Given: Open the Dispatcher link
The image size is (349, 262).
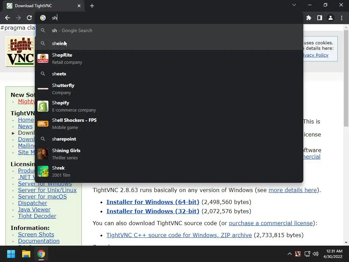Looking at the screenshot, I should click(x=32, y=203).
